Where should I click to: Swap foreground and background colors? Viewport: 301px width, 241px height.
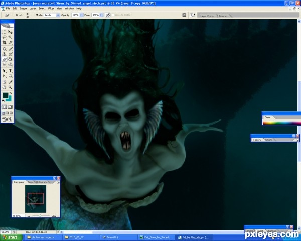click(11, 93)
